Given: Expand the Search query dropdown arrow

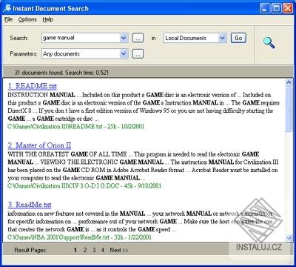Looking at the screenshot, I should [x=124, y=38].
